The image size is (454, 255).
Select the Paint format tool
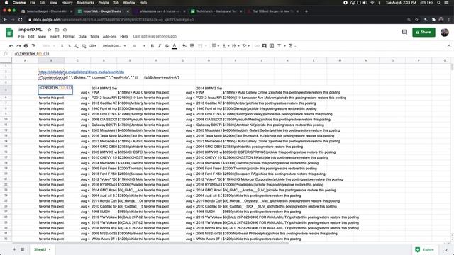33,45
